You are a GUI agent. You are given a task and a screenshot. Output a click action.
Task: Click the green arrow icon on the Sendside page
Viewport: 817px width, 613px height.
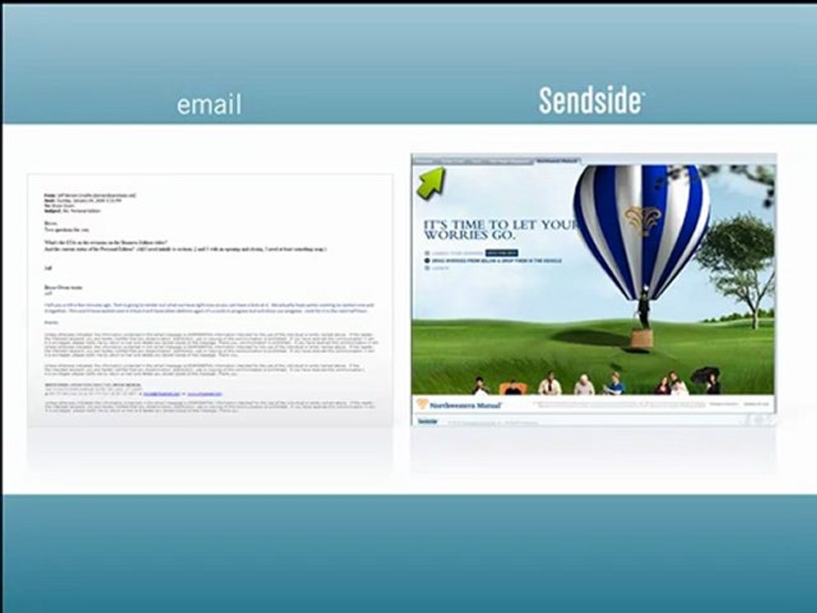(431, 183)
